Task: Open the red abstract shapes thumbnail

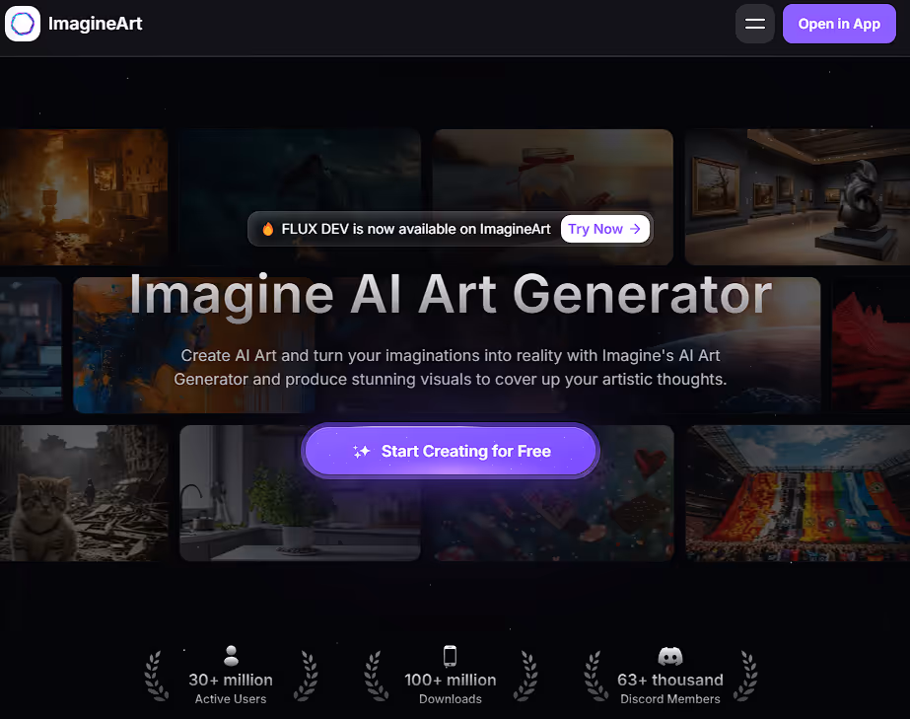Action: [x=871, y=345]
